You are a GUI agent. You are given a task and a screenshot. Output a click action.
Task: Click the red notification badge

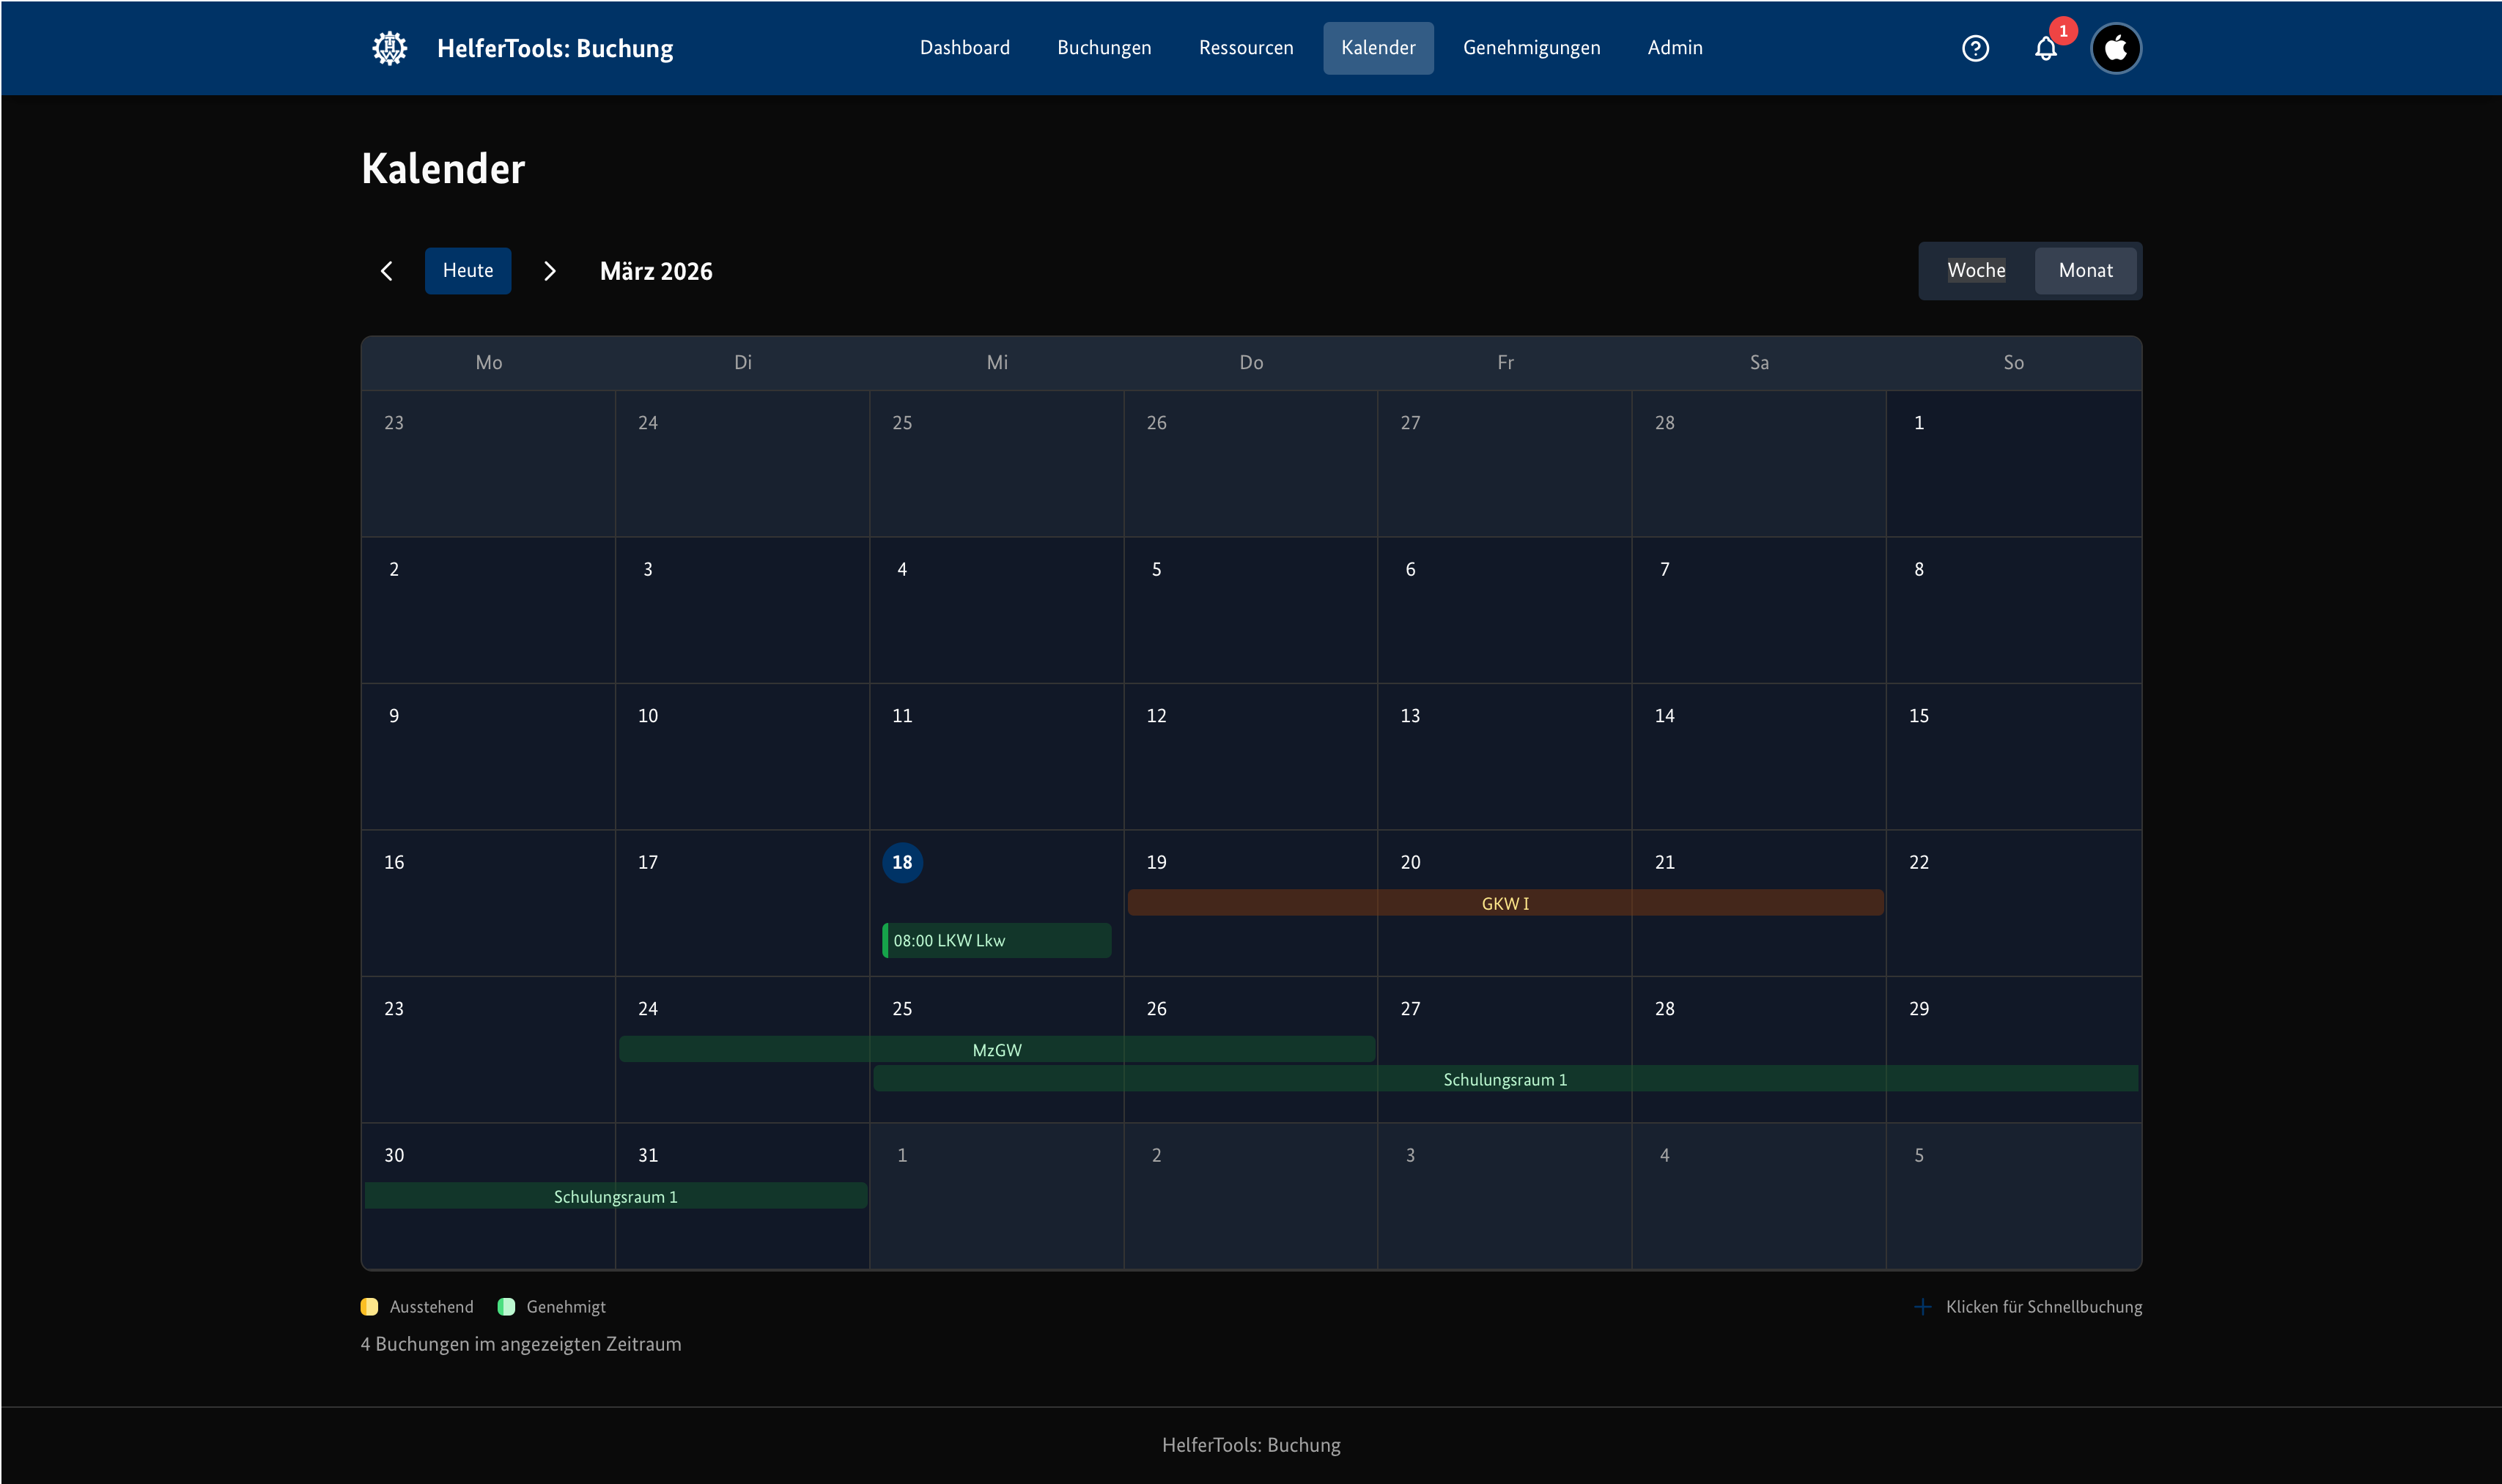[x=2063, y=31]
